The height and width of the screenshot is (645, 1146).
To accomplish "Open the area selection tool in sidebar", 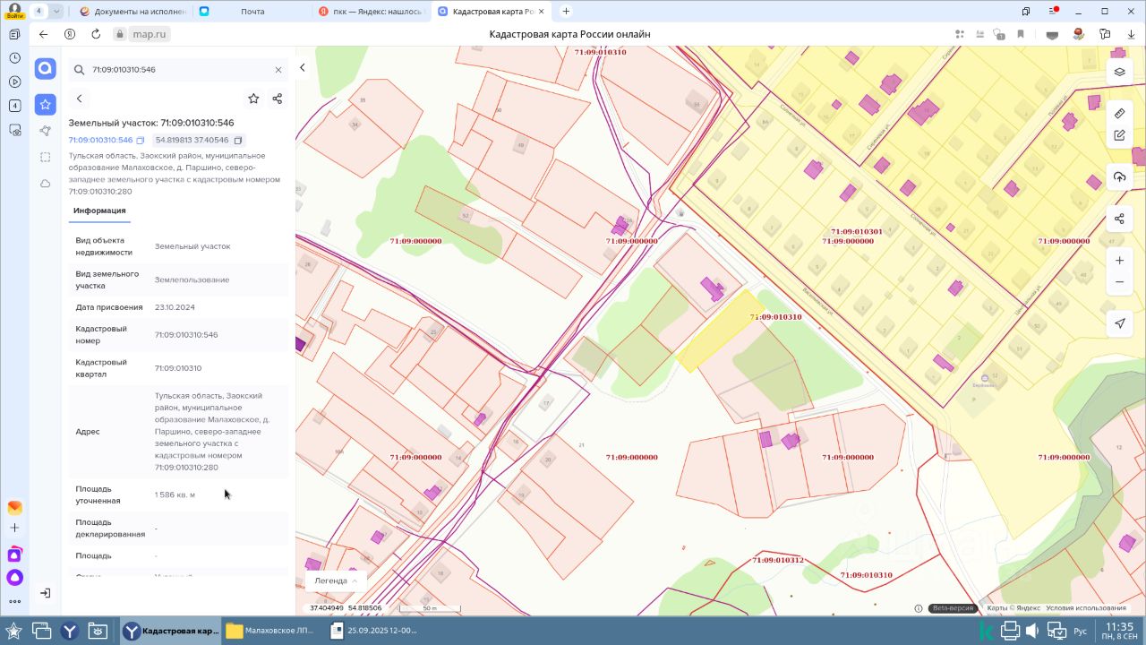I will click(46, 157).
